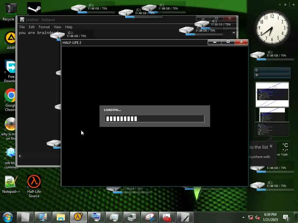Click the previous gadget page arrow

[x=280, y=5]
